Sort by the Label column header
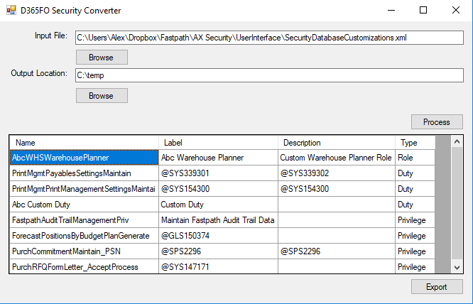473x304 pixels. (218, 143)
